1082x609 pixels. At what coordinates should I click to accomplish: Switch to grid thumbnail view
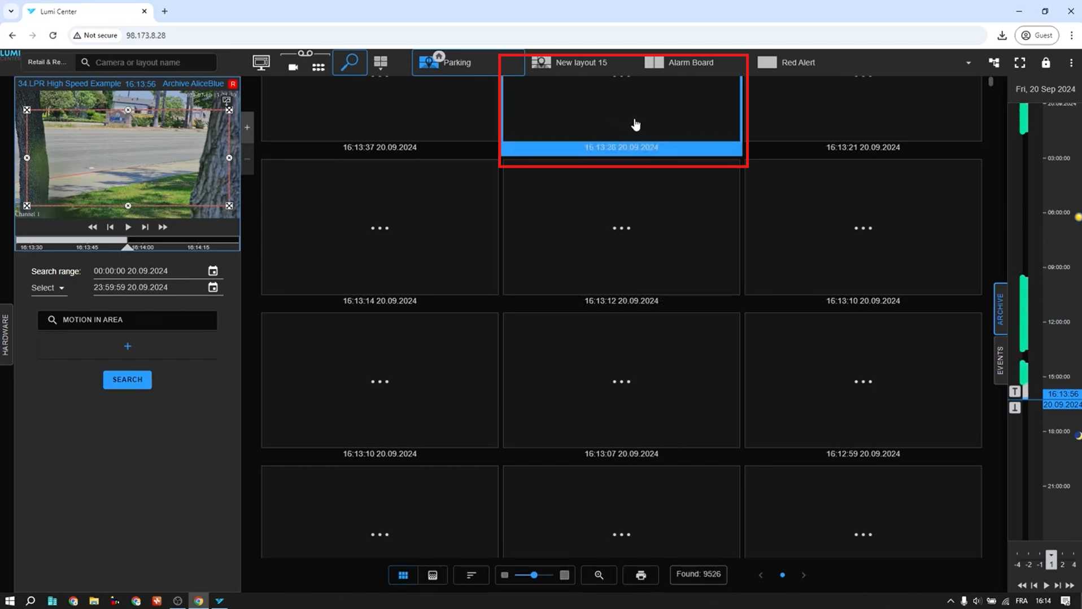[x=403, y=575]
